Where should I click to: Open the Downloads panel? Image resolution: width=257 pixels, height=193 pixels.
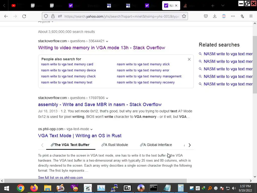point(215,16)
